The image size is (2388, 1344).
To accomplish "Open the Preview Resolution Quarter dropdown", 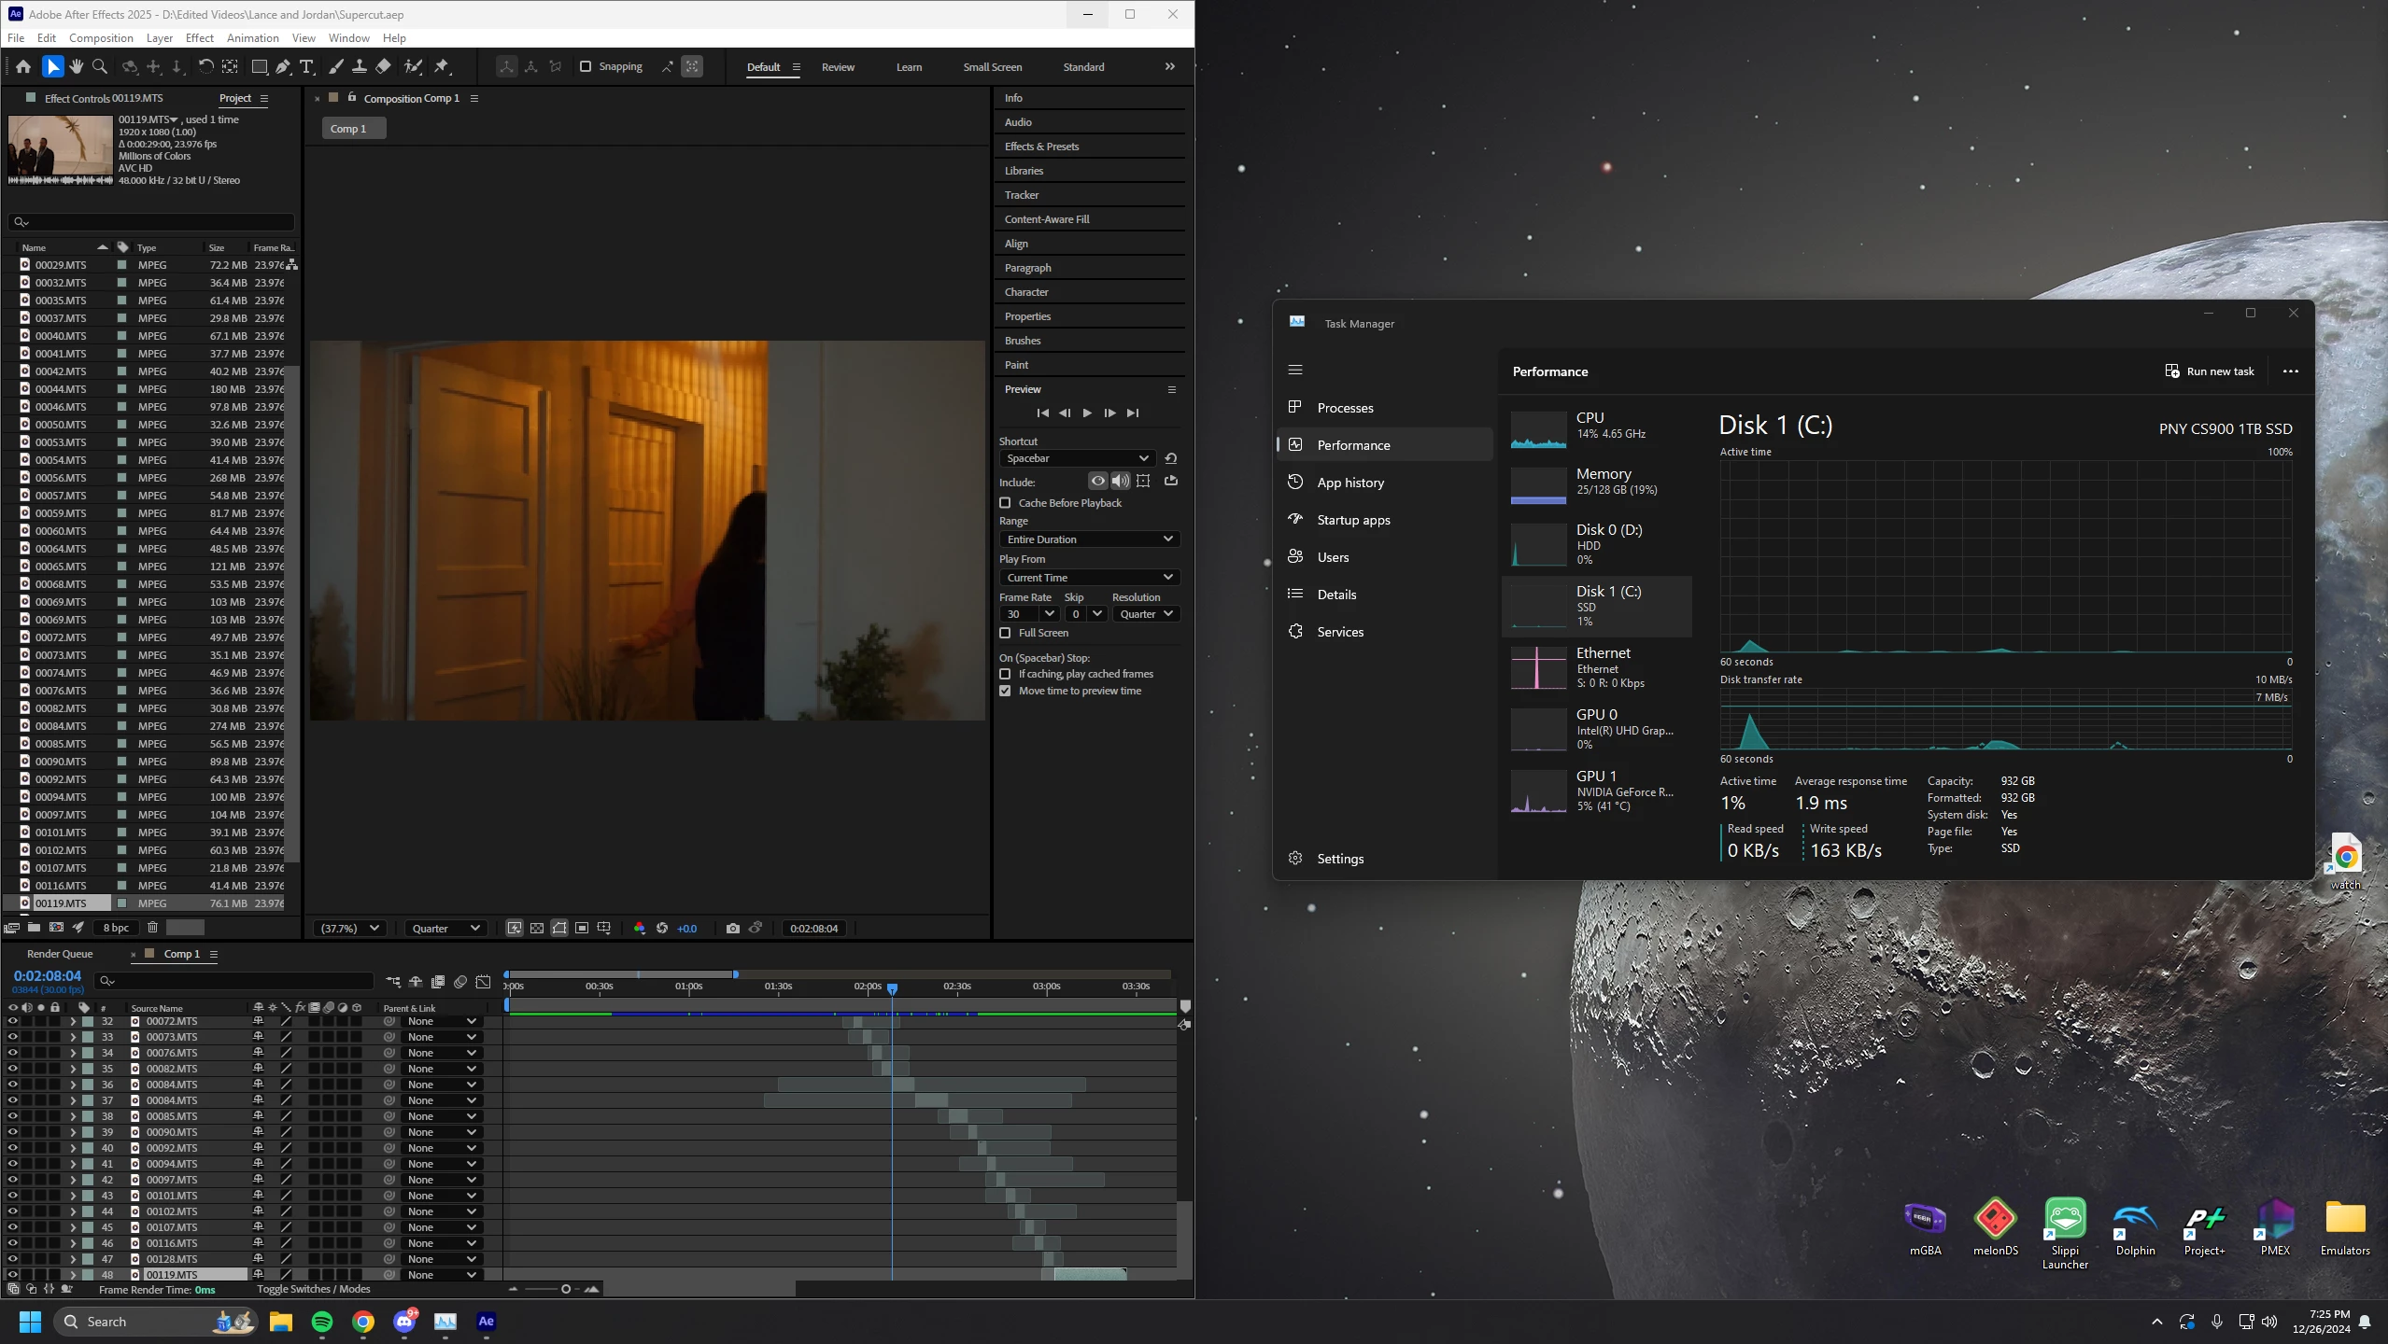I will click(1146, 614).
